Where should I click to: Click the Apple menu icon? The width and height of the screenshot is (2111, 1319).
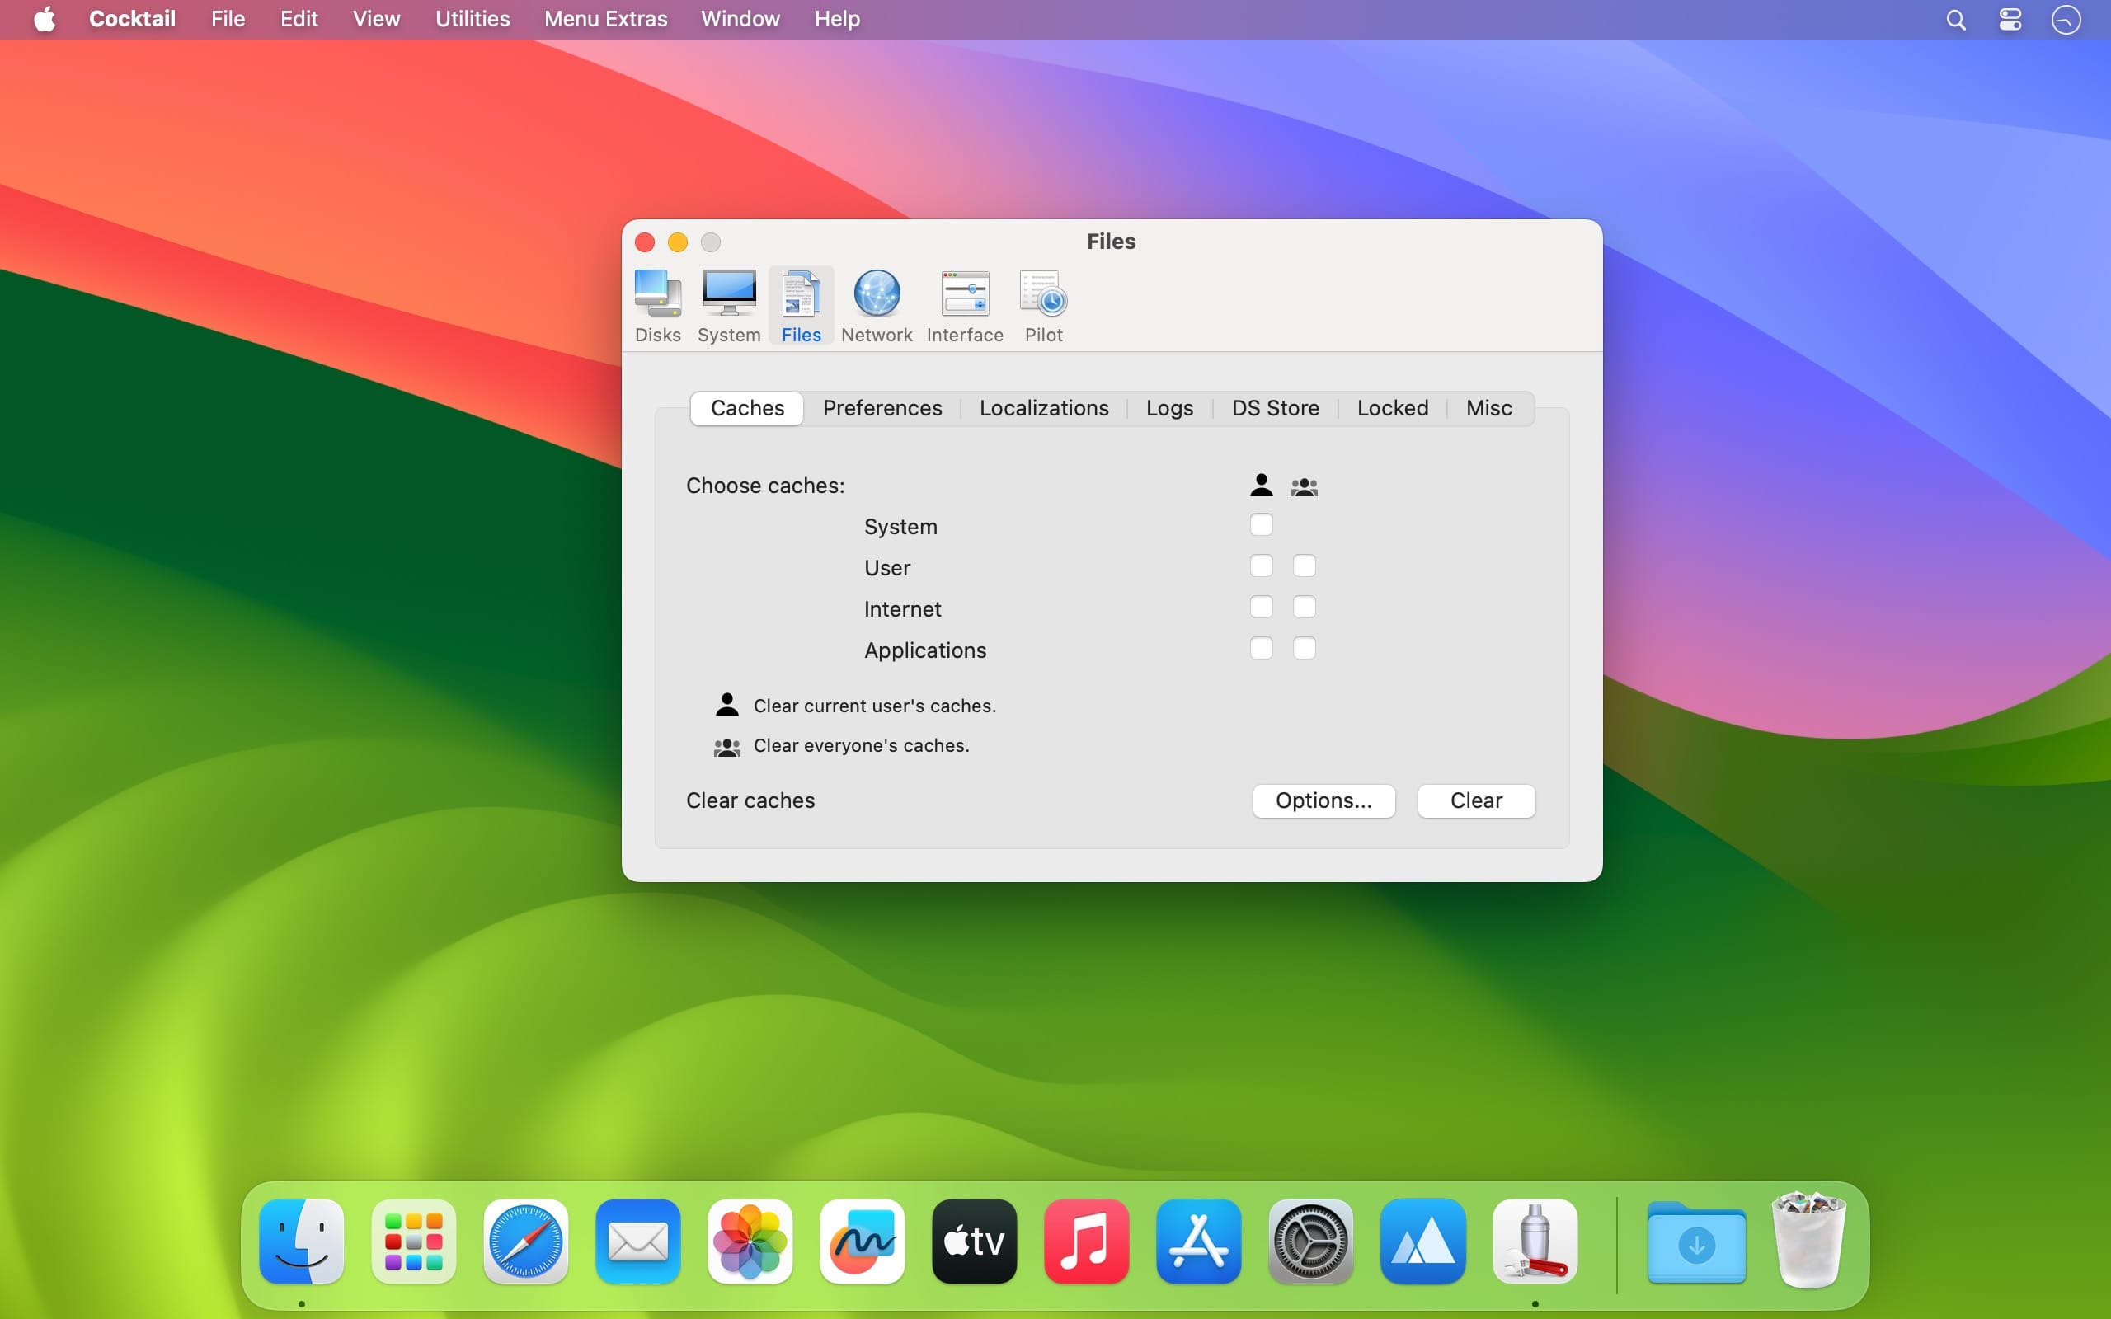[45, 19]
